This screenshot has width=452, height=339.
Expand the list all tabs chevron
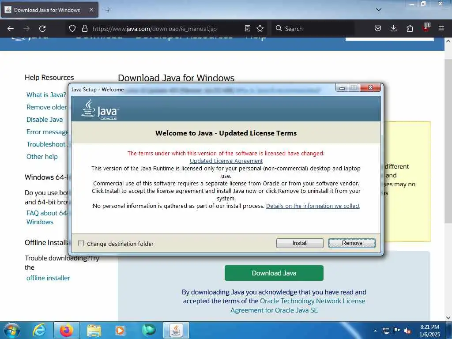[378, 10]
